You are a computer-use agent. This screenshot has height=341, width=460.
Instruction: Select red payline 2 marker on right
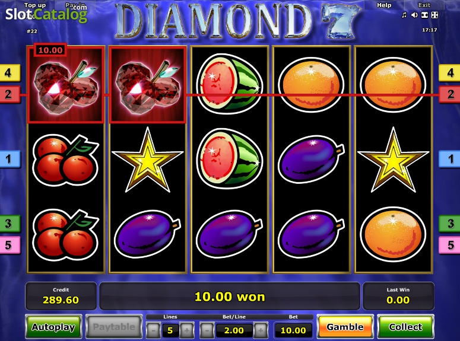pos(449,94)
